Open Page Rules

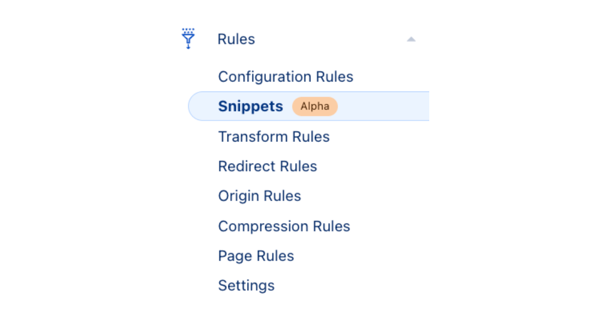256,256
